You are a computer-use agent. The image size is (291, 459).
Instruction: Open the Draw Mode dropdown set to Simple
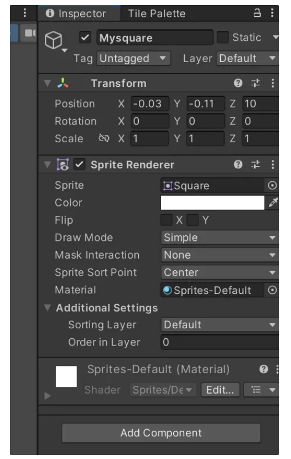pyautogui.click(x=220, y=238)
